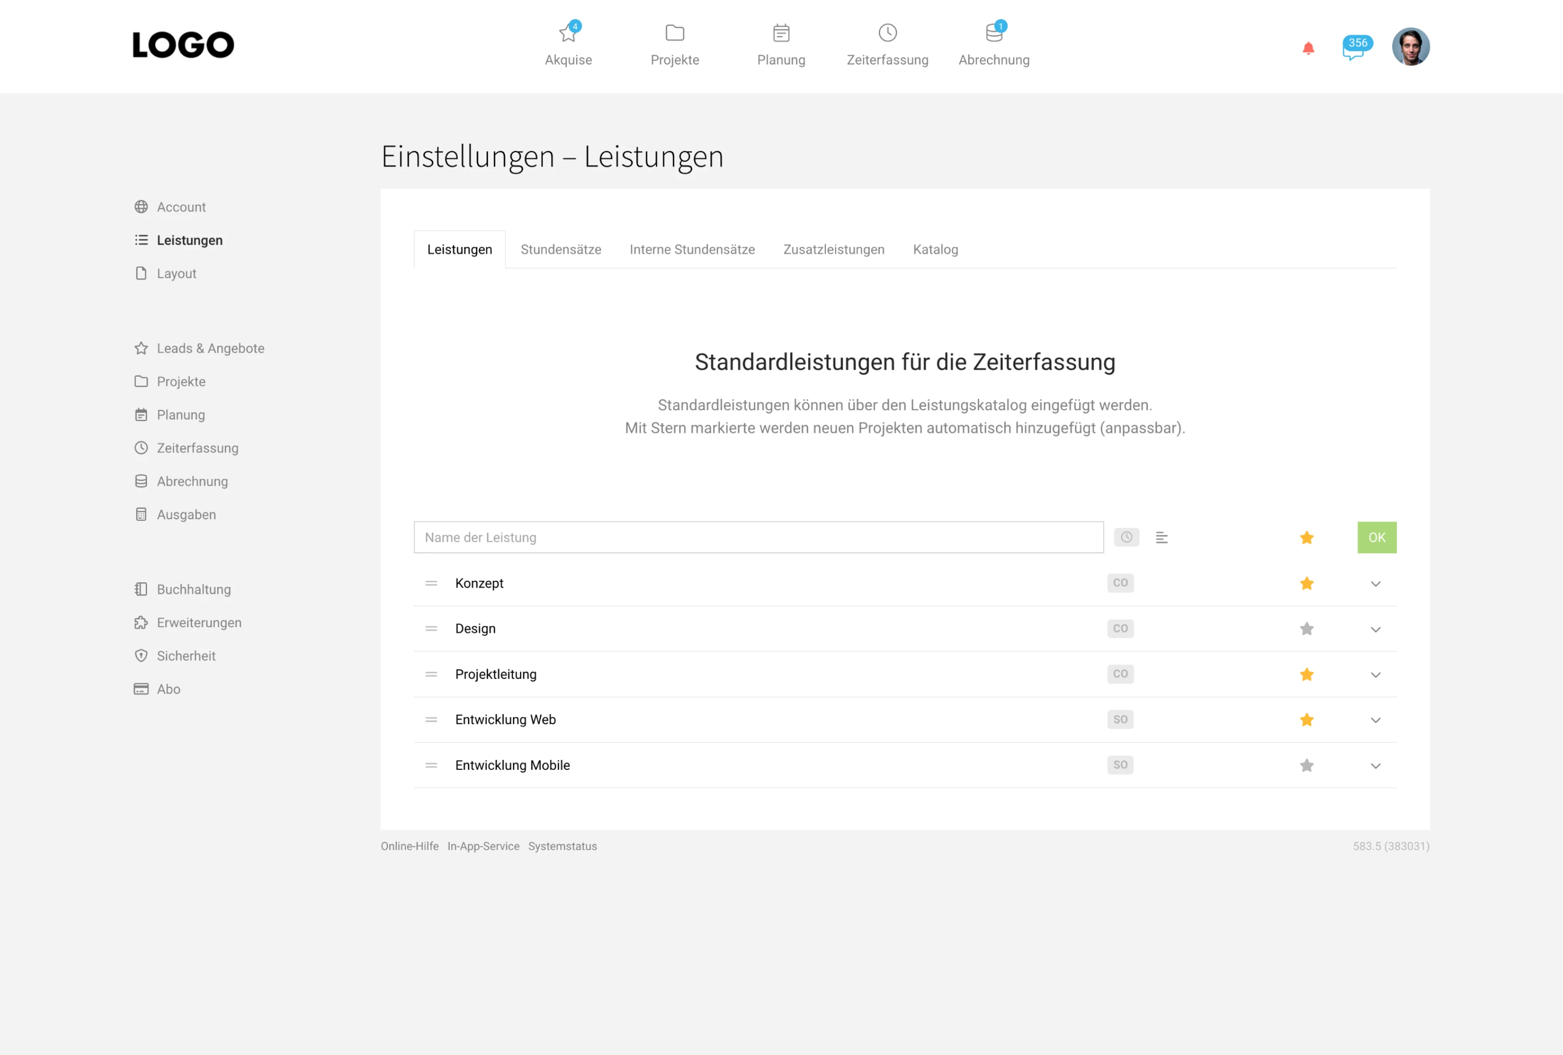Expand the Konzept row chevron
The height and width of the screenshot is (1055, 1563).
[x=1375, y=584]
